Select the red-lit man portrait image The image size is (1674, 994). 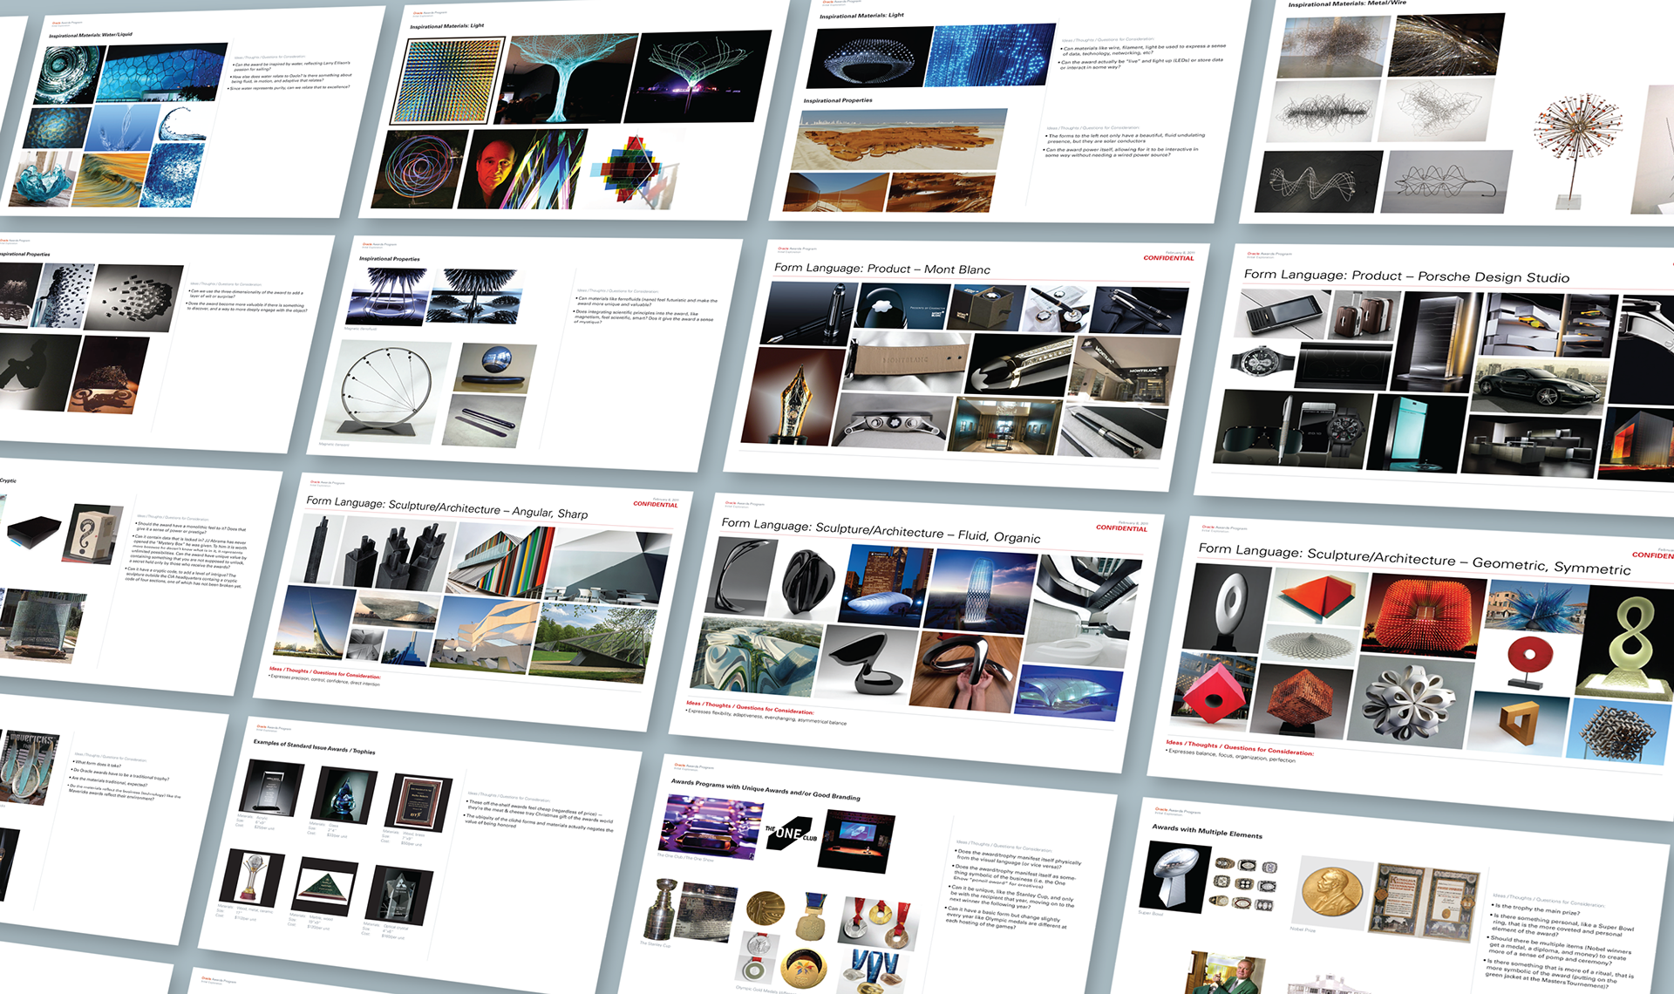click(x=496, y=170)
